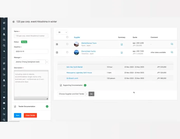This screenshot has height=139, width=180.
Task: Click into the Name input field
Action: [31, 36]
